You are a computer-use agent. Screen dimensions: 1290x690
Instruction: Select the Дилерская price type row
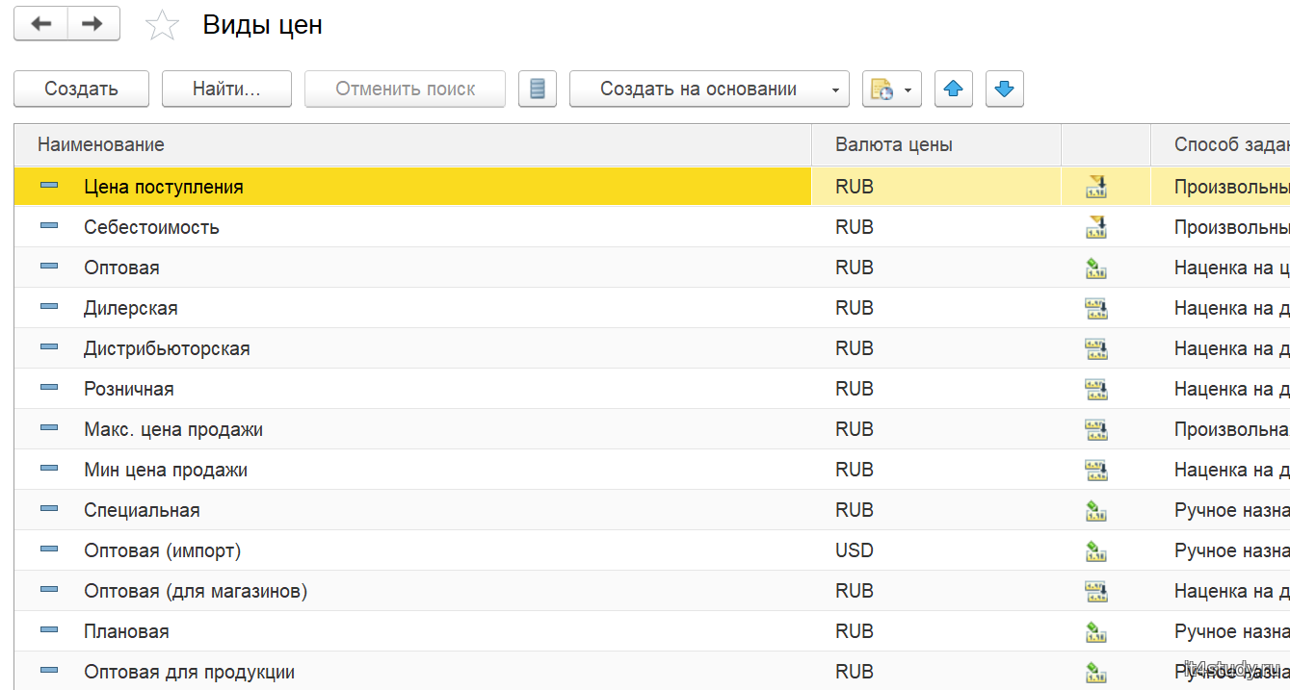131,308
